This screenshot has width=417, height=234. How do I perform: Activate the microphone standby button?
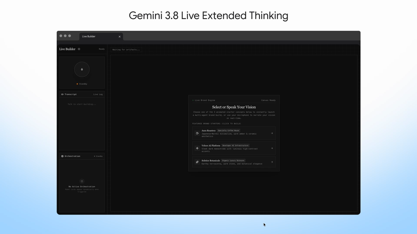click(x=82, y=69)
